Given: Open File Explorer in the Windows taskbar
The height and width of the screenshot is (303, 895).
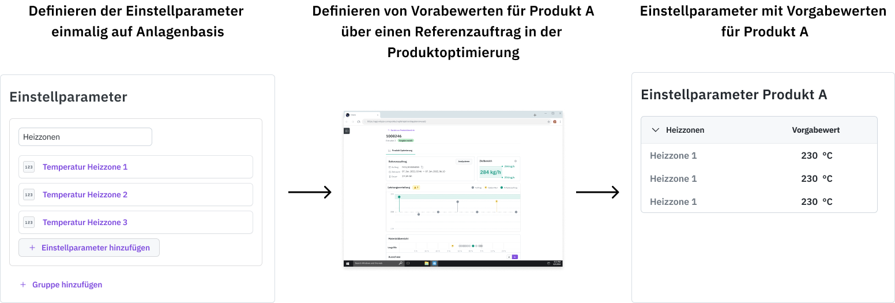Looking at the screenshot, I should (x=427, y=263).
